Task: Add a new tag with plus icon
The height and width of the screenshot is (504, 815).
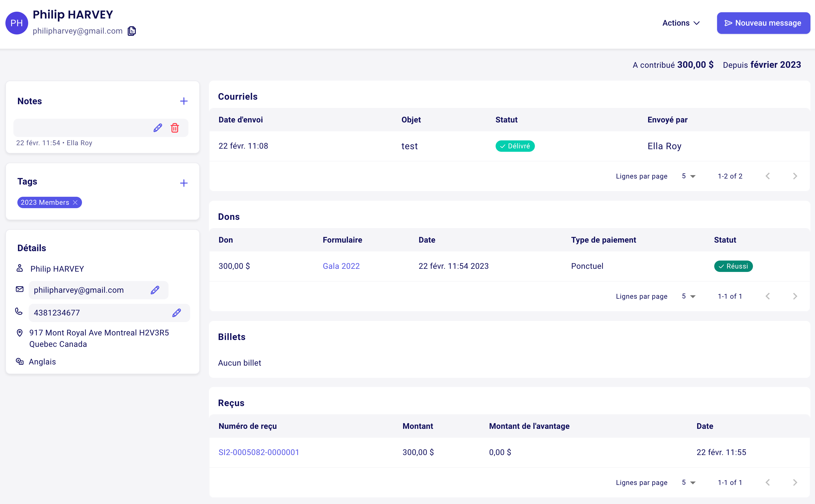Action: pos(184,183)
